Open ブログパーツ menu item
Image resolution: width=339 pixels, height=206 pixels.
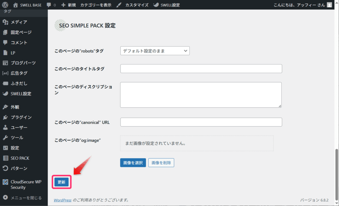pyautogui.click(x=24, y=63)
